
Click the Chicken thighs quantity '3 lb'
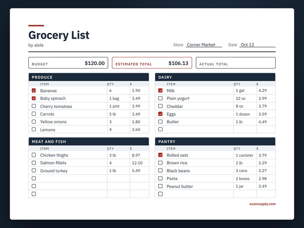point(113,155)
